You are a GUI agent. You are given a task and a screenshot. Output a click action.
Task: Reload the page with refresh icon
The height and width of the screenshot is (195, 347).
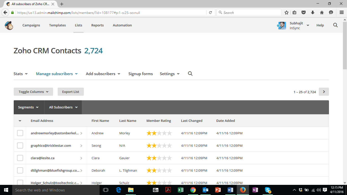coord(210,12)
